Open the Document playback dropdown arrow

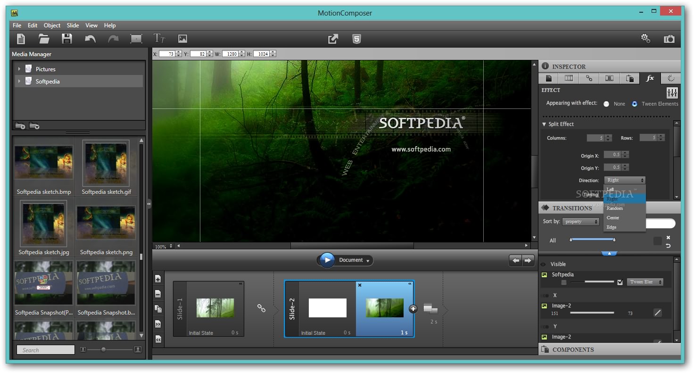click(368, 260)
